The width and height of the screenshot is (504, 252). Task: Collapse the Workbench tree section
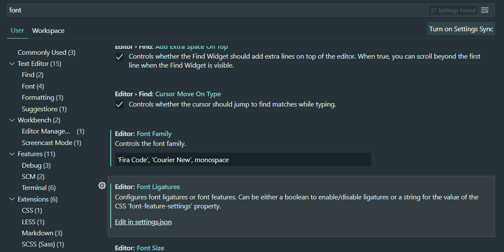[x=12, y=120]
